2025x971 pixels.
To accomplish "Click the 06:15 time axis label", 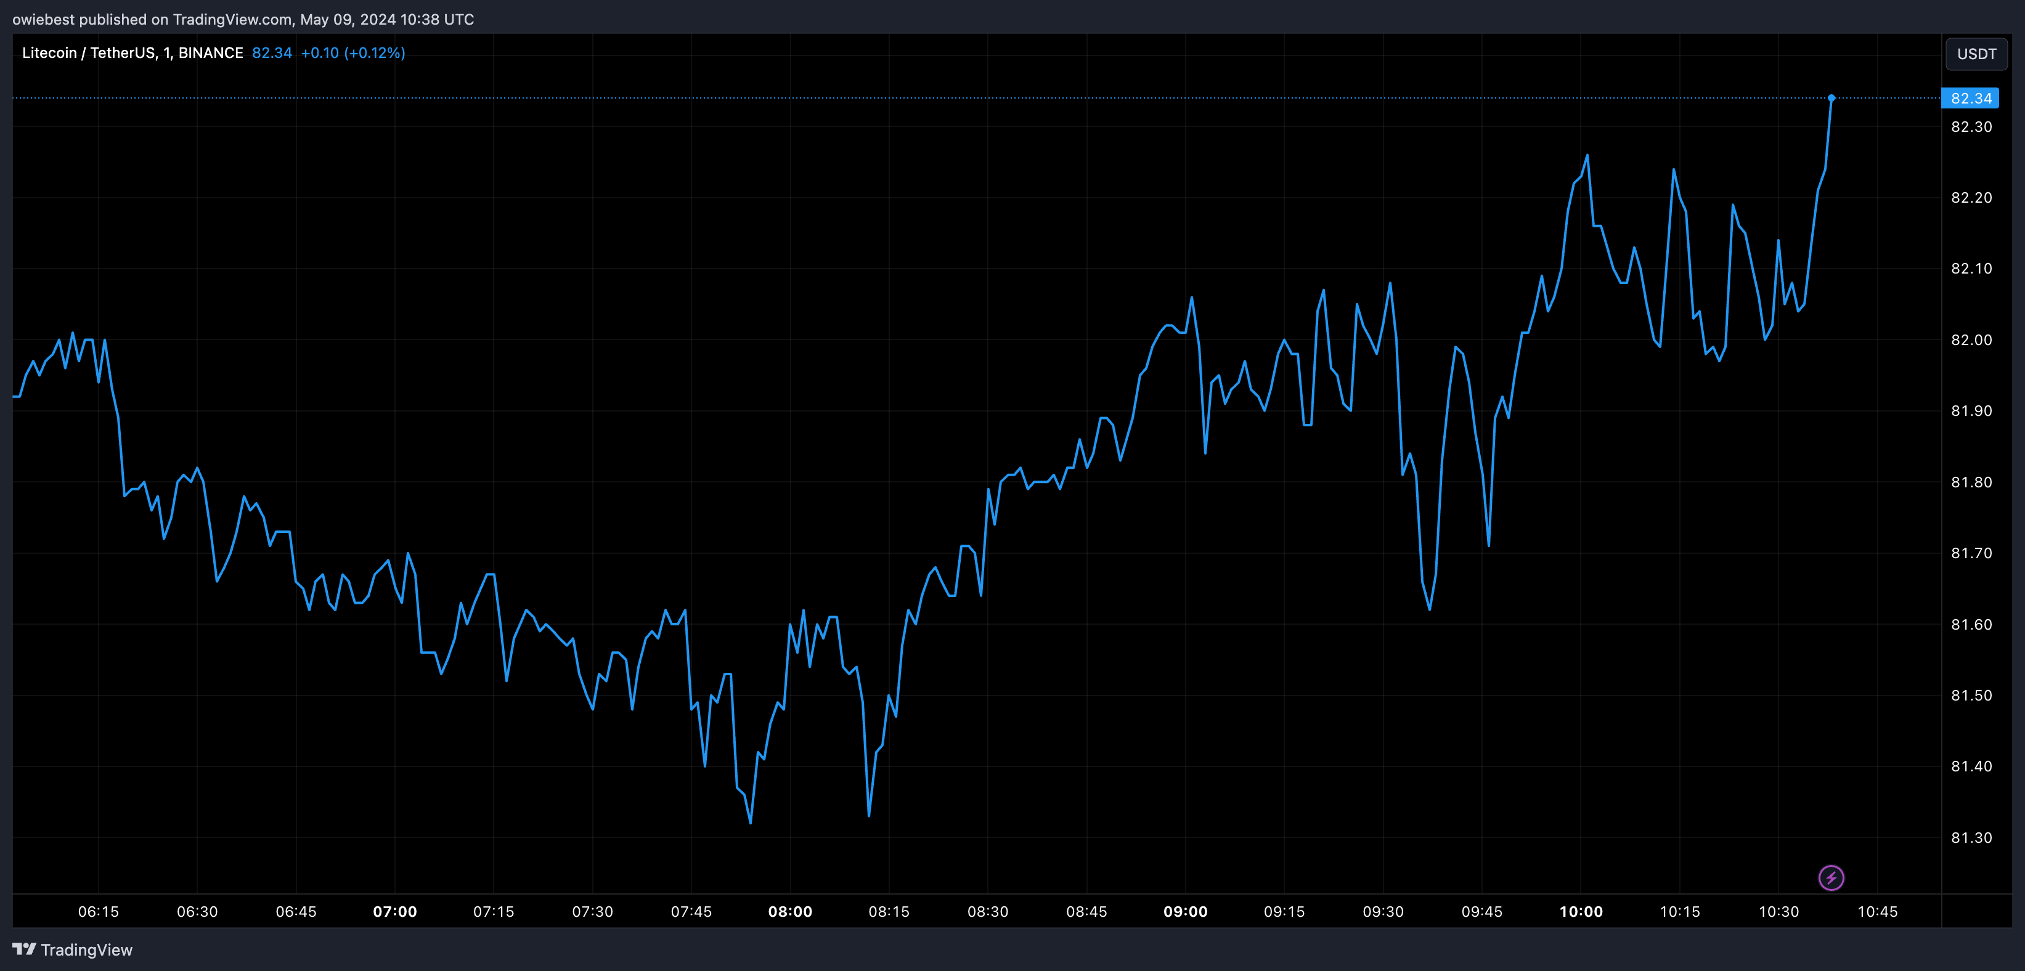I will point(98,911).
